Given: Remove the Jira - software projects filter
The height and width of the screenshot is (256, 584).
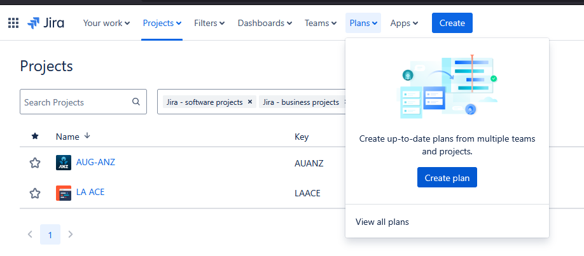Looking at the screenshot, I should (x=250, y=102).
